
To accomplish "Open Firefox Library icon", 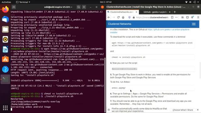I will pos(182,17).
